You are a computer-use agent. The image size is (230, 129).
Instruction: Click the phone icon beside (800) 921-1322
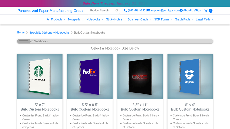[x=125, y=10]
